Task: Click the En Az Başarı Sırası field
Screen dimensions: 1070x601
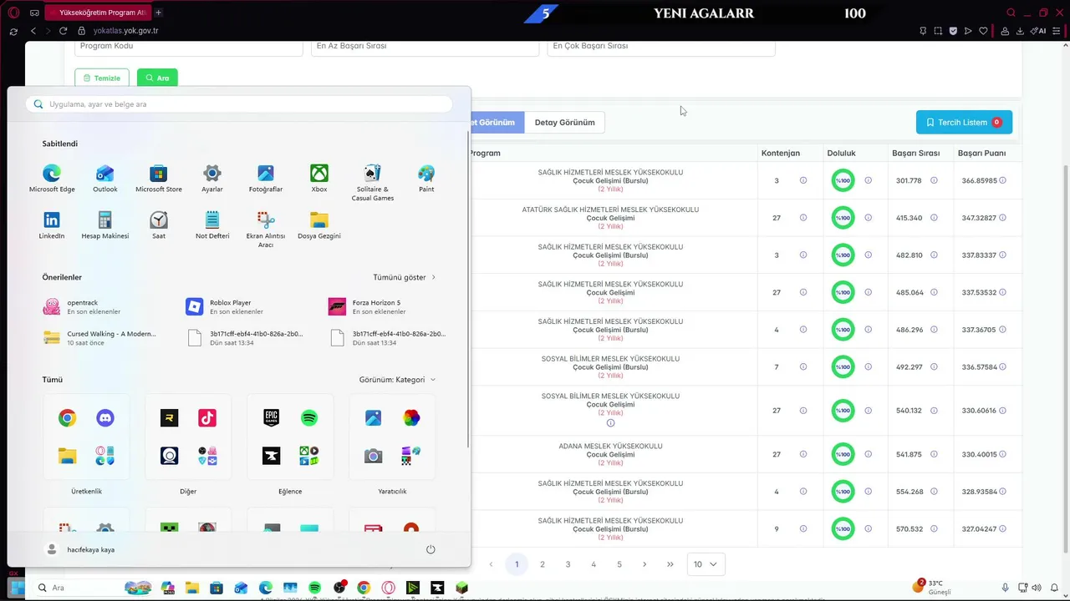Action: (425, 47)
